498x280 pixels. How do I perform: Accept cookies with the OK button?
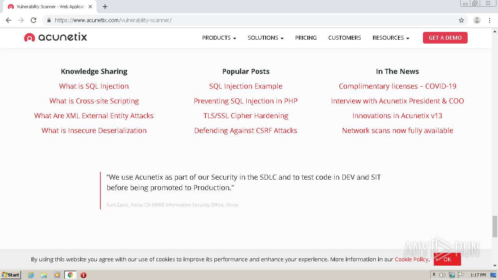(x=447, y=259)
